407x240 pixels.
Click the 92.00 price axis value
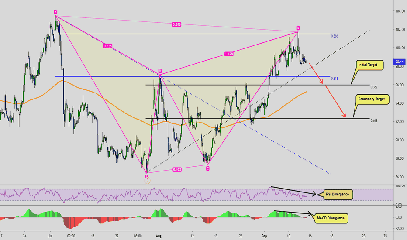[x=400, y=121]
